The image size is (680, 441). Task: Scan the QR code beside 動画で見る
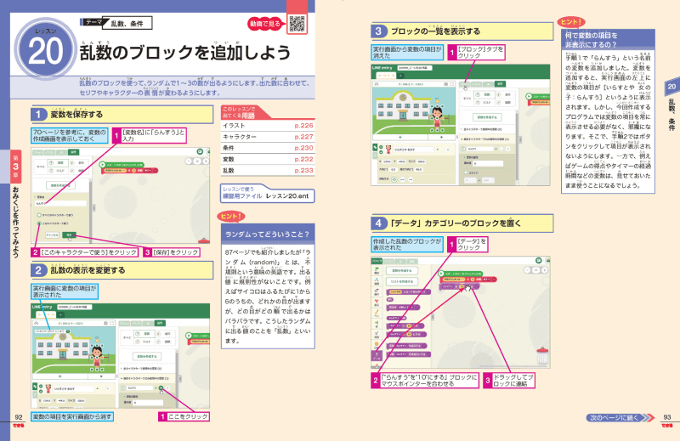click(297, 24)
